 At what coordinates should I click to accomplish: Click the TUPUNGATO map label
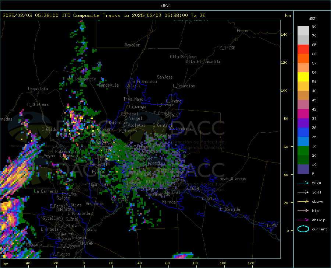66,210
